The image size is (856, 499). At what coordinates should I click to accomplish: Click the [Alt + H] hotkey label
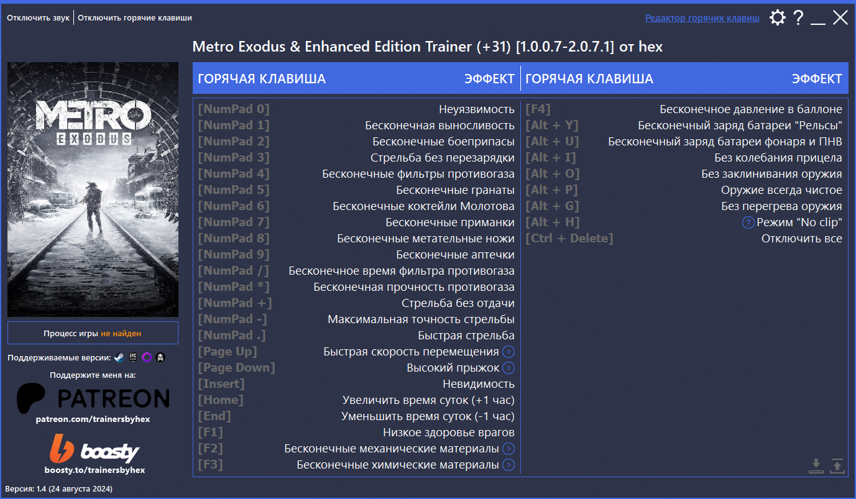(553, 222)
